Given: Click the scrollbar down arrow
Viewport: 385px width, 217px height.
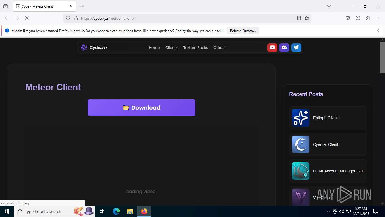Looking at the screenshot, I should (x=382, y=203).
